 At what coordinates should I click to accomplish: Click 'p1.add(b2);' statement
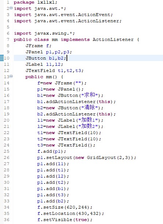pyautogui.click(x=53, y=201)
